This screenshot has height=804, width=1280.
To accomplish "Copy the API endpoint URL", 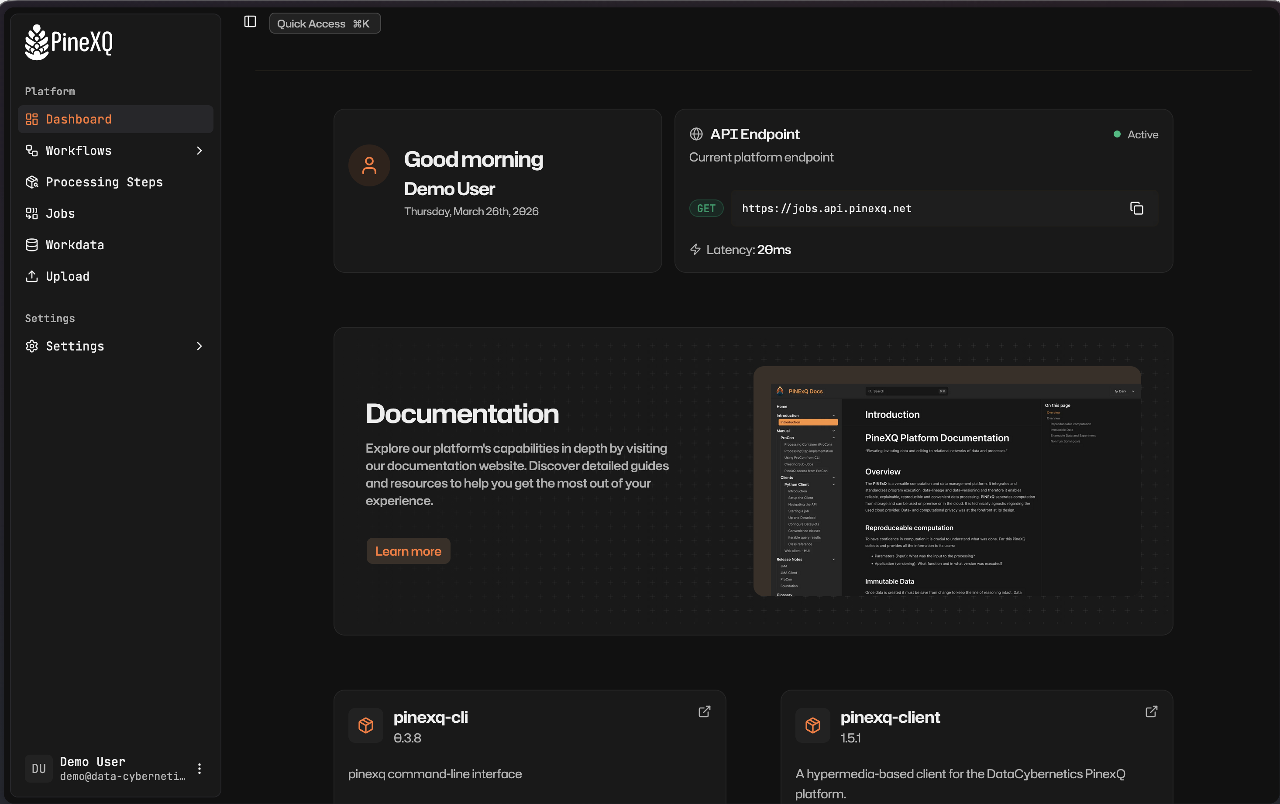I will (1136, 208).
